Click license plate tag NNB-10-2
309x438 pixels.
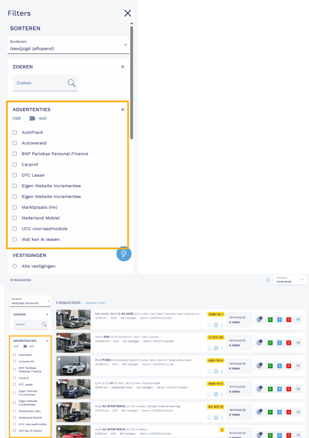pos(216,384)
